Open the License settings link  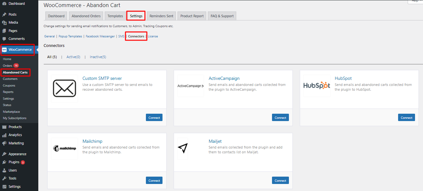tap(153, 36)
